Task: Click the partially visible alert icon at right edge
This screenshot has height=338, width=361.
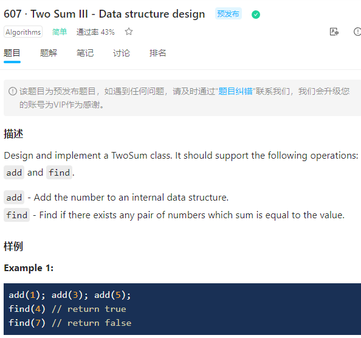Action: pos(357,32)
